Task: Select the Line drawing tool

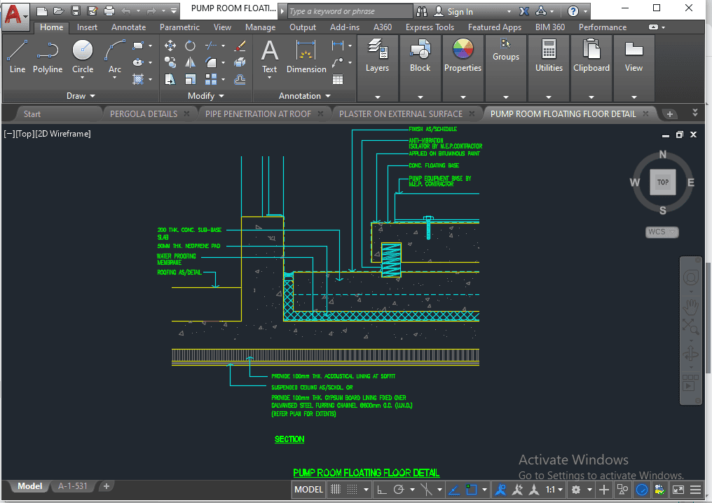Action: 18,56
